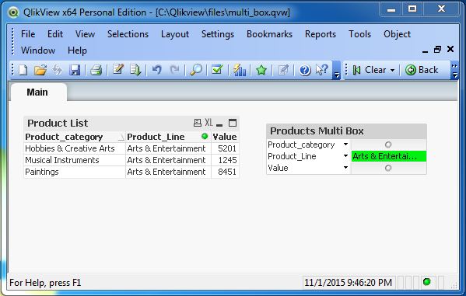Open the Value field dropdown arrow

pyautogui.click(x=345, y=168)
